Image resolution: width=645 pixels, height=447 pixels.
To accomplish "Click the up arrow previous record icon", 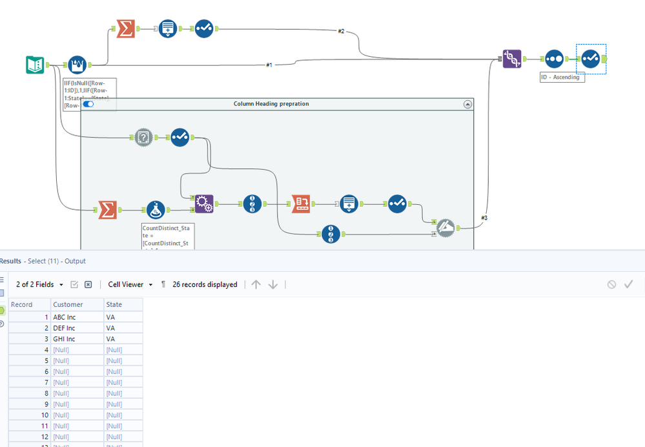I will point(256,284).
